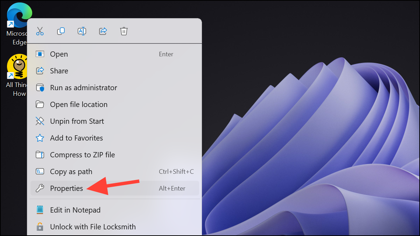Open the selected app with the Open entry

coord(59,54)
